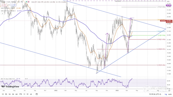
Task: Click the purple 26.198 price axis label
Action: [169, 5]
